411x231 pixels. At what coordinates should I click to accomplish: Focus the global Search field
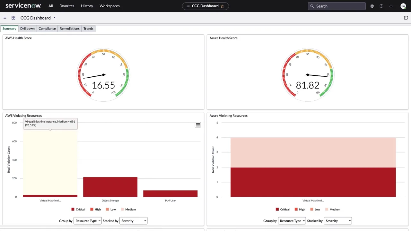[x=337, y=6]
